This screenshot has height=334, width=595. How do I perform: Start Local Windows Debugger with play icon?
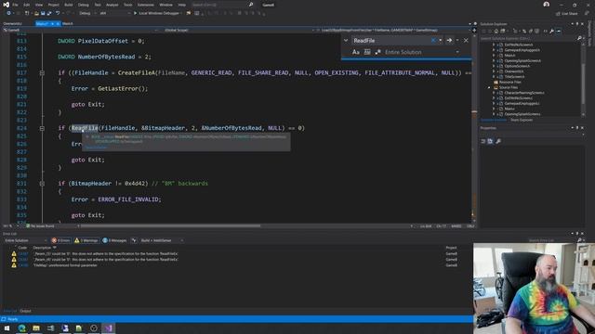click(x=157, y=13)
